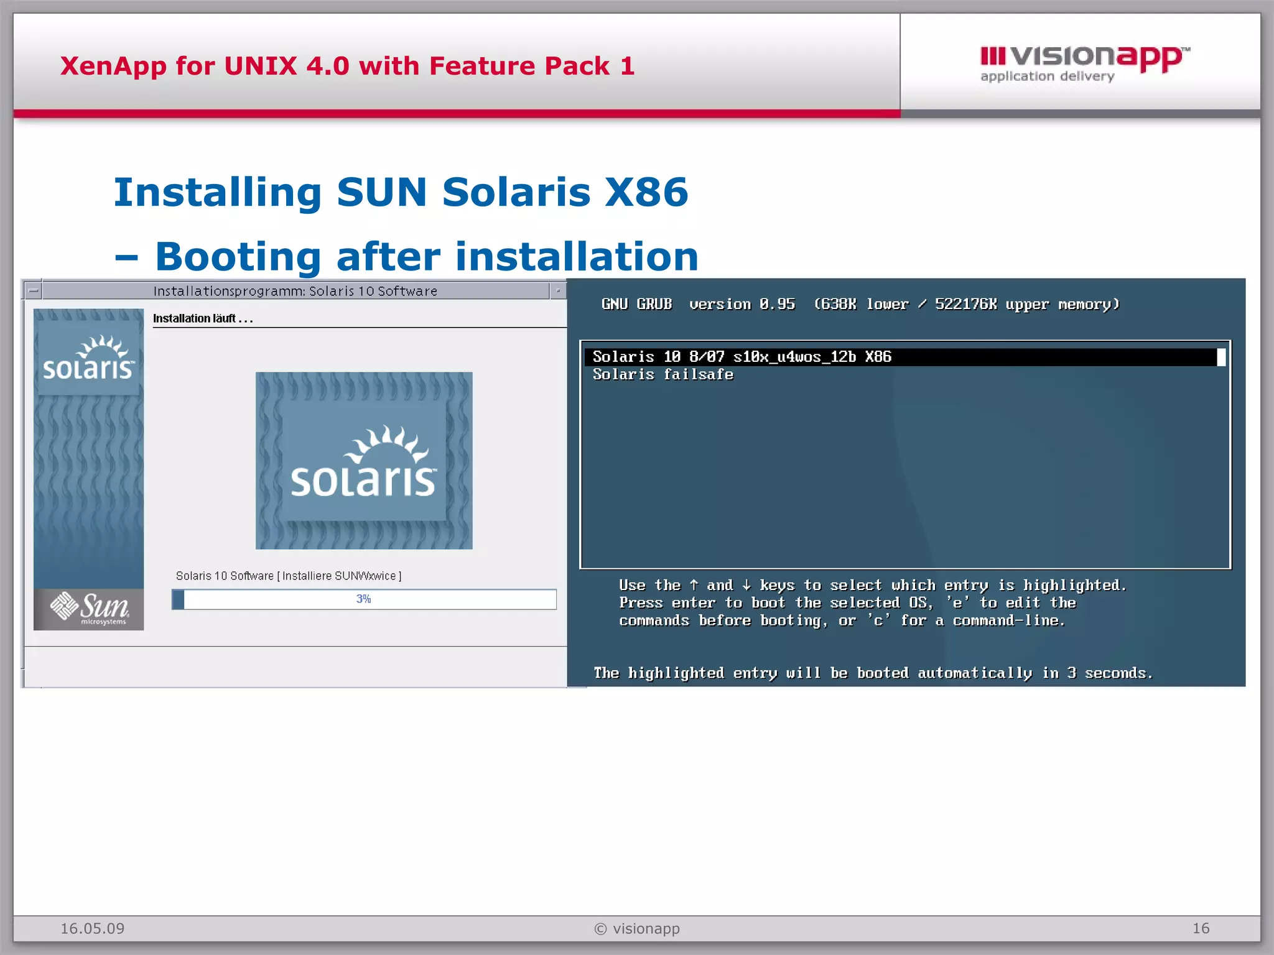Select the Solaris failsafe boot entry
The height and width of the screenshot is (955, 1274).
[x=663, y=374]
